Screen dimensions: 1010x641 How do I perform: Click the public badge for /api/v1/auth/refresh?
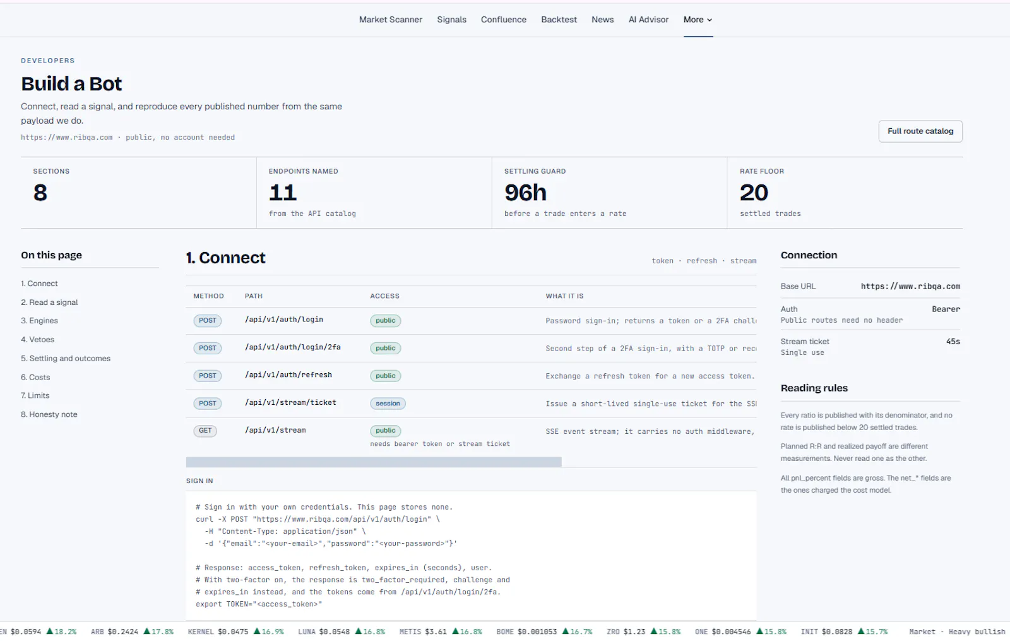pos(385,376)
